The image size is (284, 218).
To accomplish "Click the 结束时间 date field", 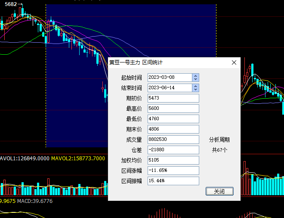I will pos(170,88).
